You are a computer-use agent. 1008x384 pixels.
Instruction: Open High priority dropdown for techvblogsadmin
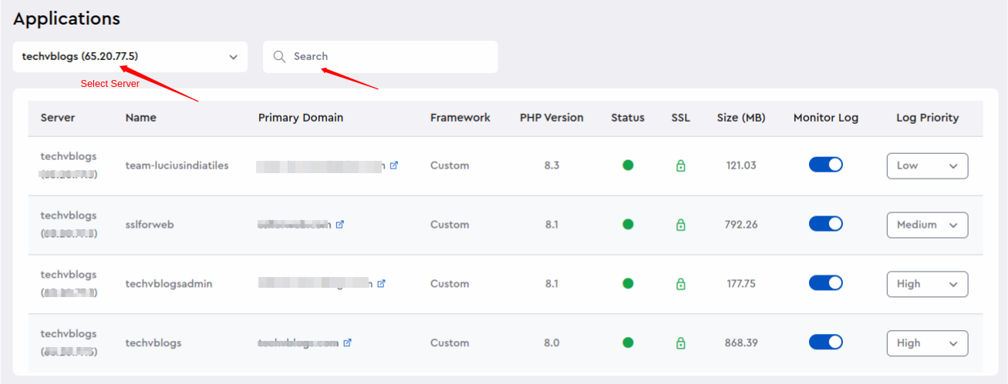(x=927, y=284)
